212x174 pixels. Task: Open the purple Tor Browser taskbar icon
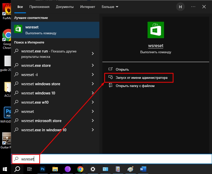click(68, 169)
